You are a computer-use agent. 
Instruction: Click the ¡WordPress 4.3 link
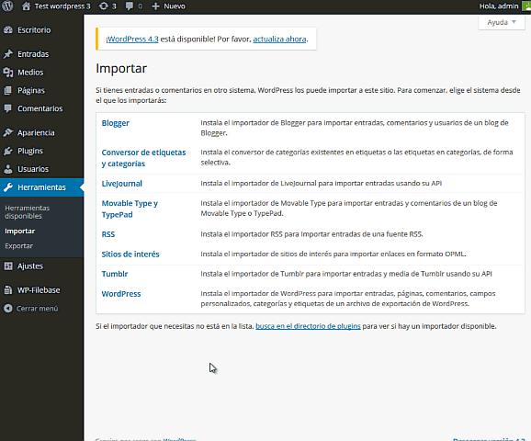[132, 39]
